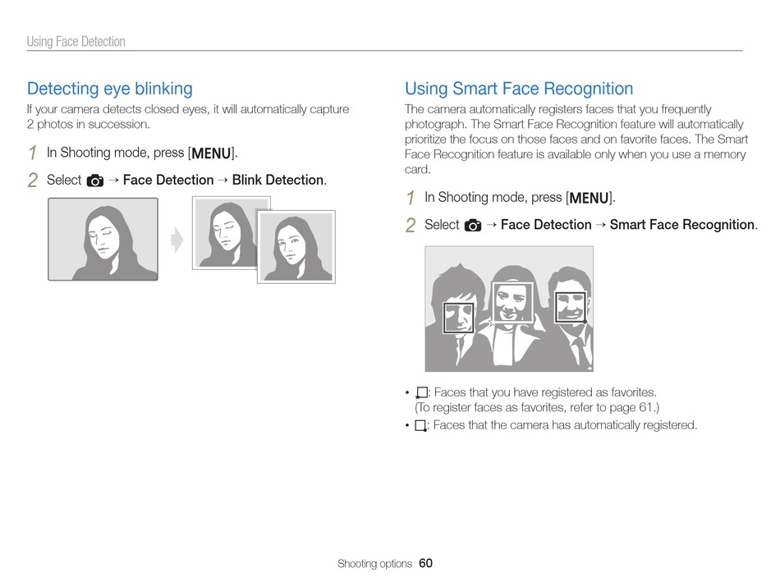Click 'Smart Face Recognition' bold menu text
The width and height of the screenshot is (780, 577).
(x=682, y=225)
